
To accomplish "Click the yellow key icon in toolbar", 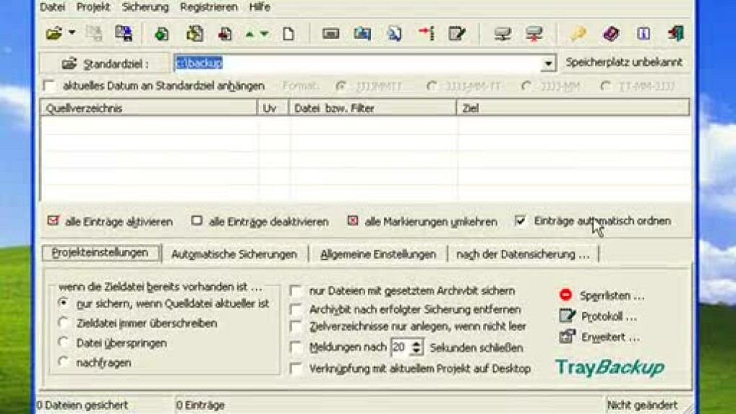I will click(x=578, y=33).
